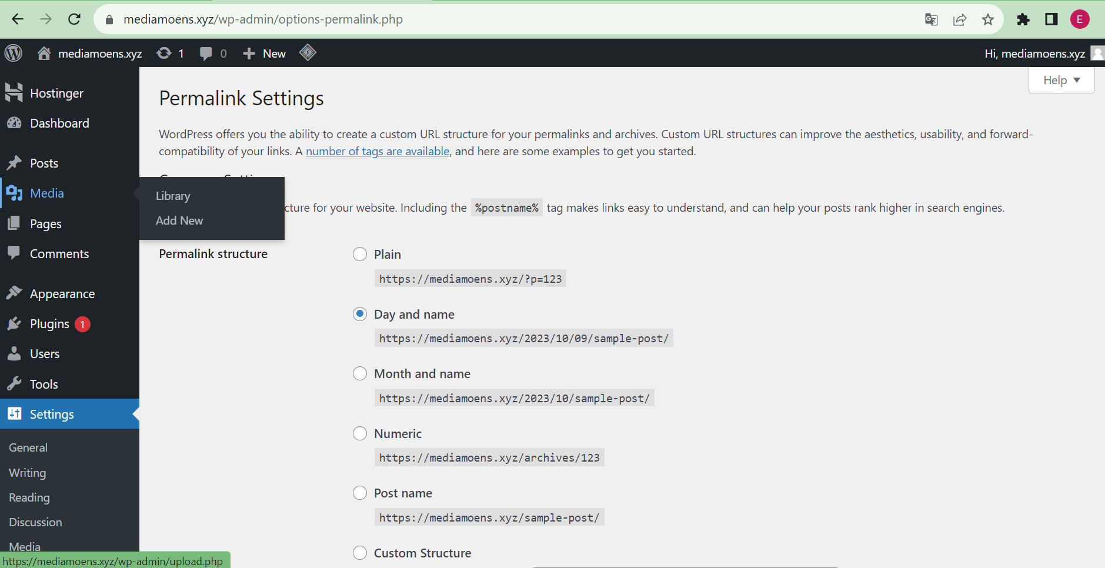Click the Comments bubble icon in sidebar

tap(14, 253)
